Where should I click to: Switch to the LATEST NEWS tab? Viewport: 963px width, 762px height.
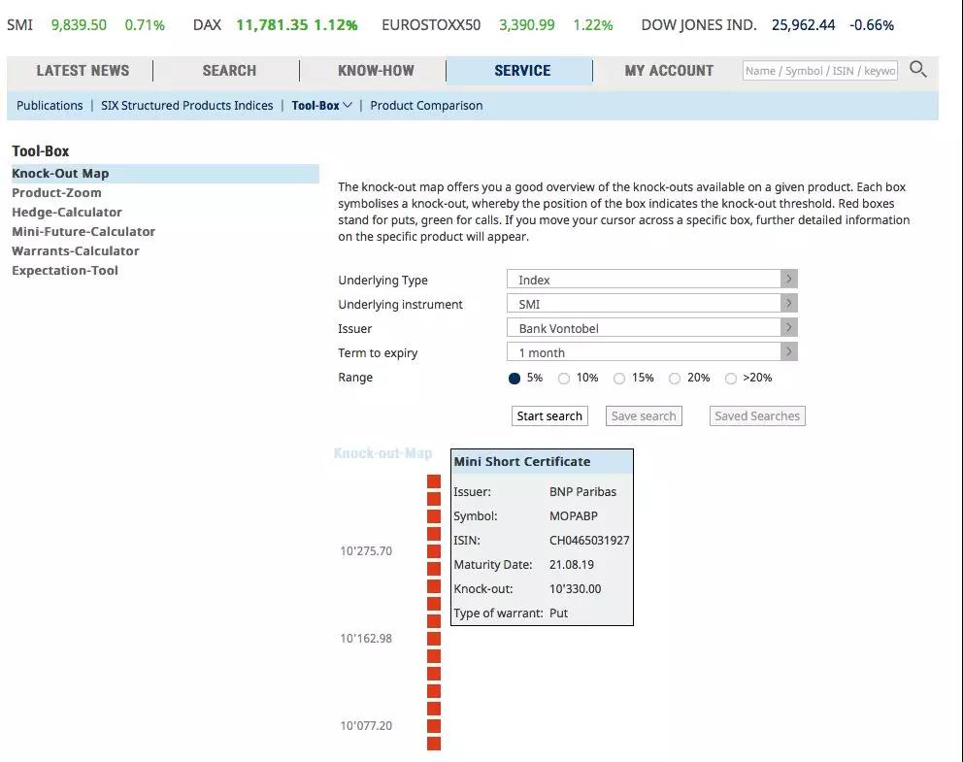pyautogui.click(x=83, y=71)
